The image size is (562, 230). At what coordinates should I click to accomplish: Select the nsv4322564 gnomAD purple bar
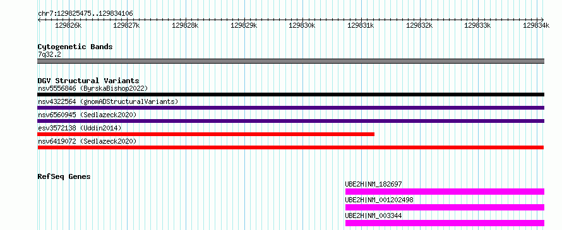coord(290,108)
